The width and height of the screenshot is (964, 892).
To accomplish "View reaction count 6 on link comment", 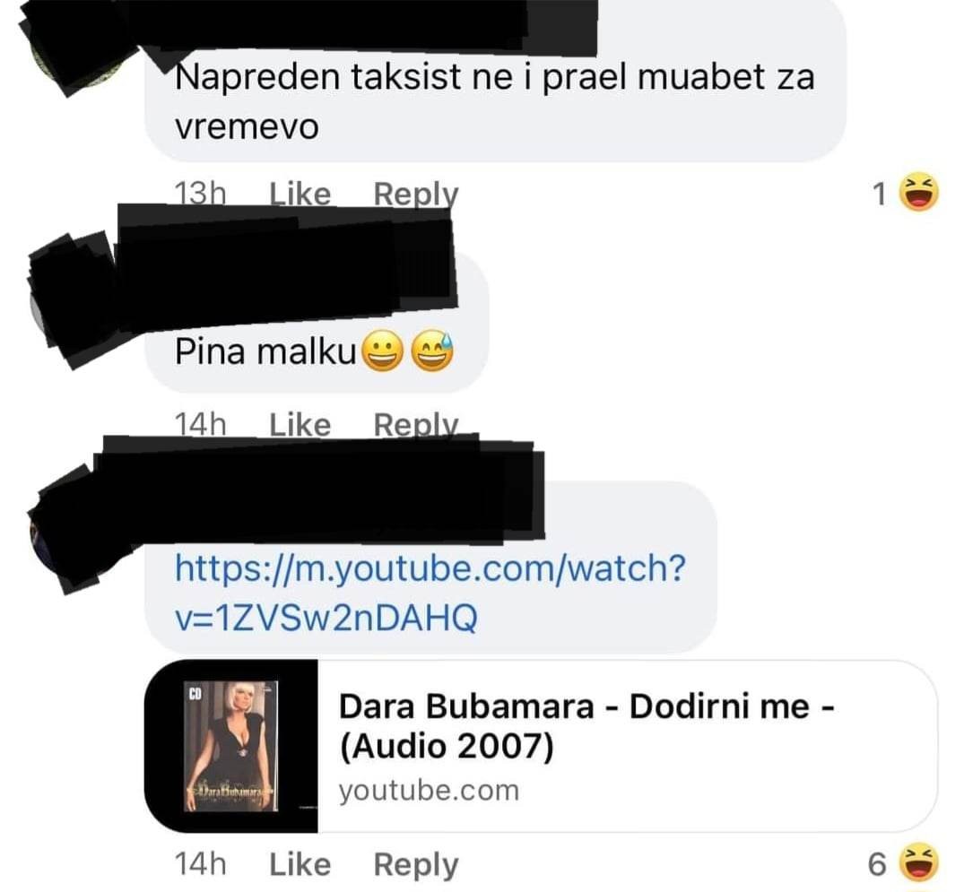I will (x=877, y=864).
